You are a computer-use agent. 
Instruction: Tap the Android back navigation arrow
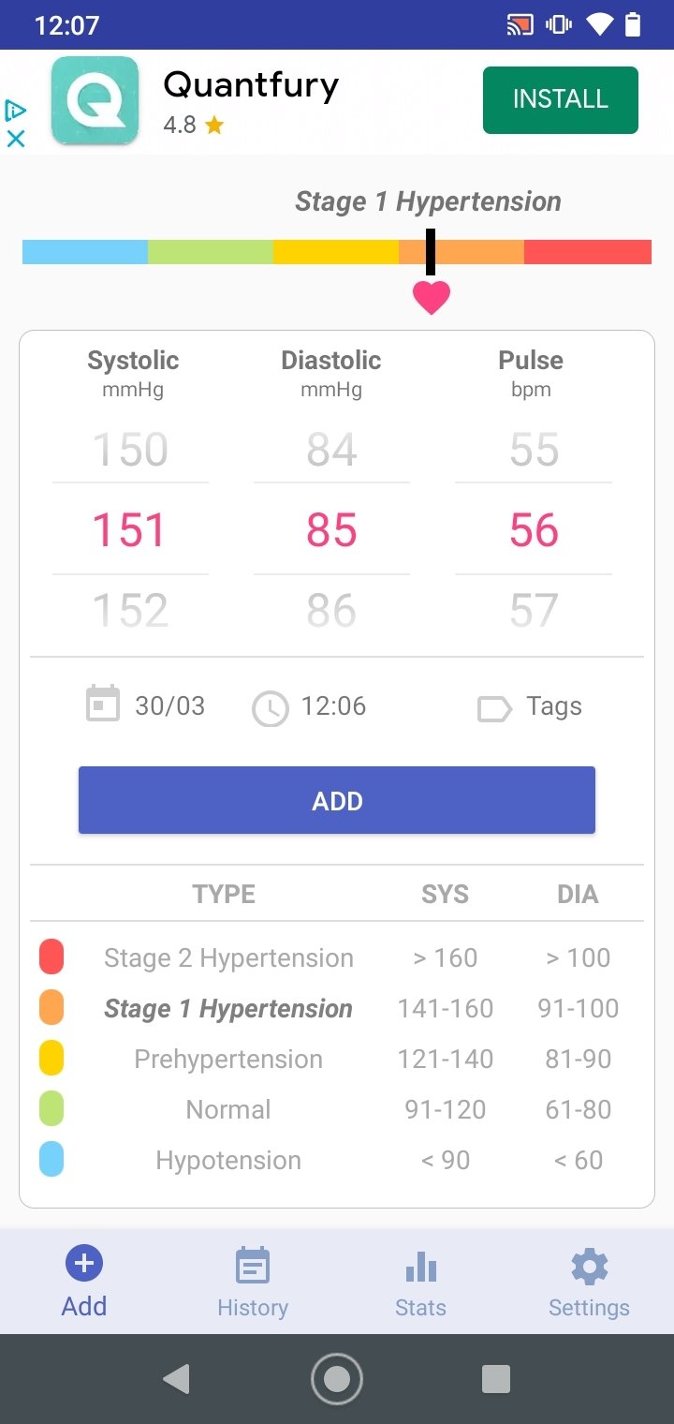tap(176, 1379)
